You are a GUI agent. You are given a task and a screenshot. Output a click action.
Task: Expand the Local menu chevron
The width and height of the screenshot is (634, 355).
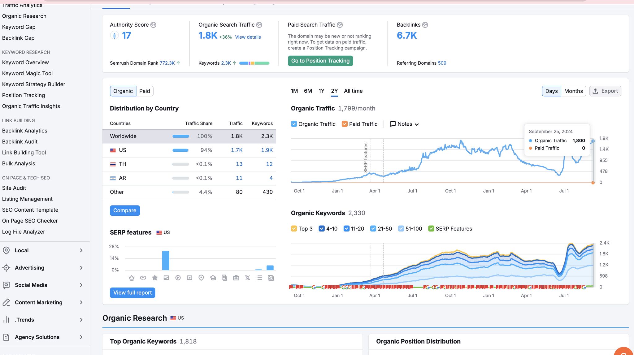click(81, 250)
